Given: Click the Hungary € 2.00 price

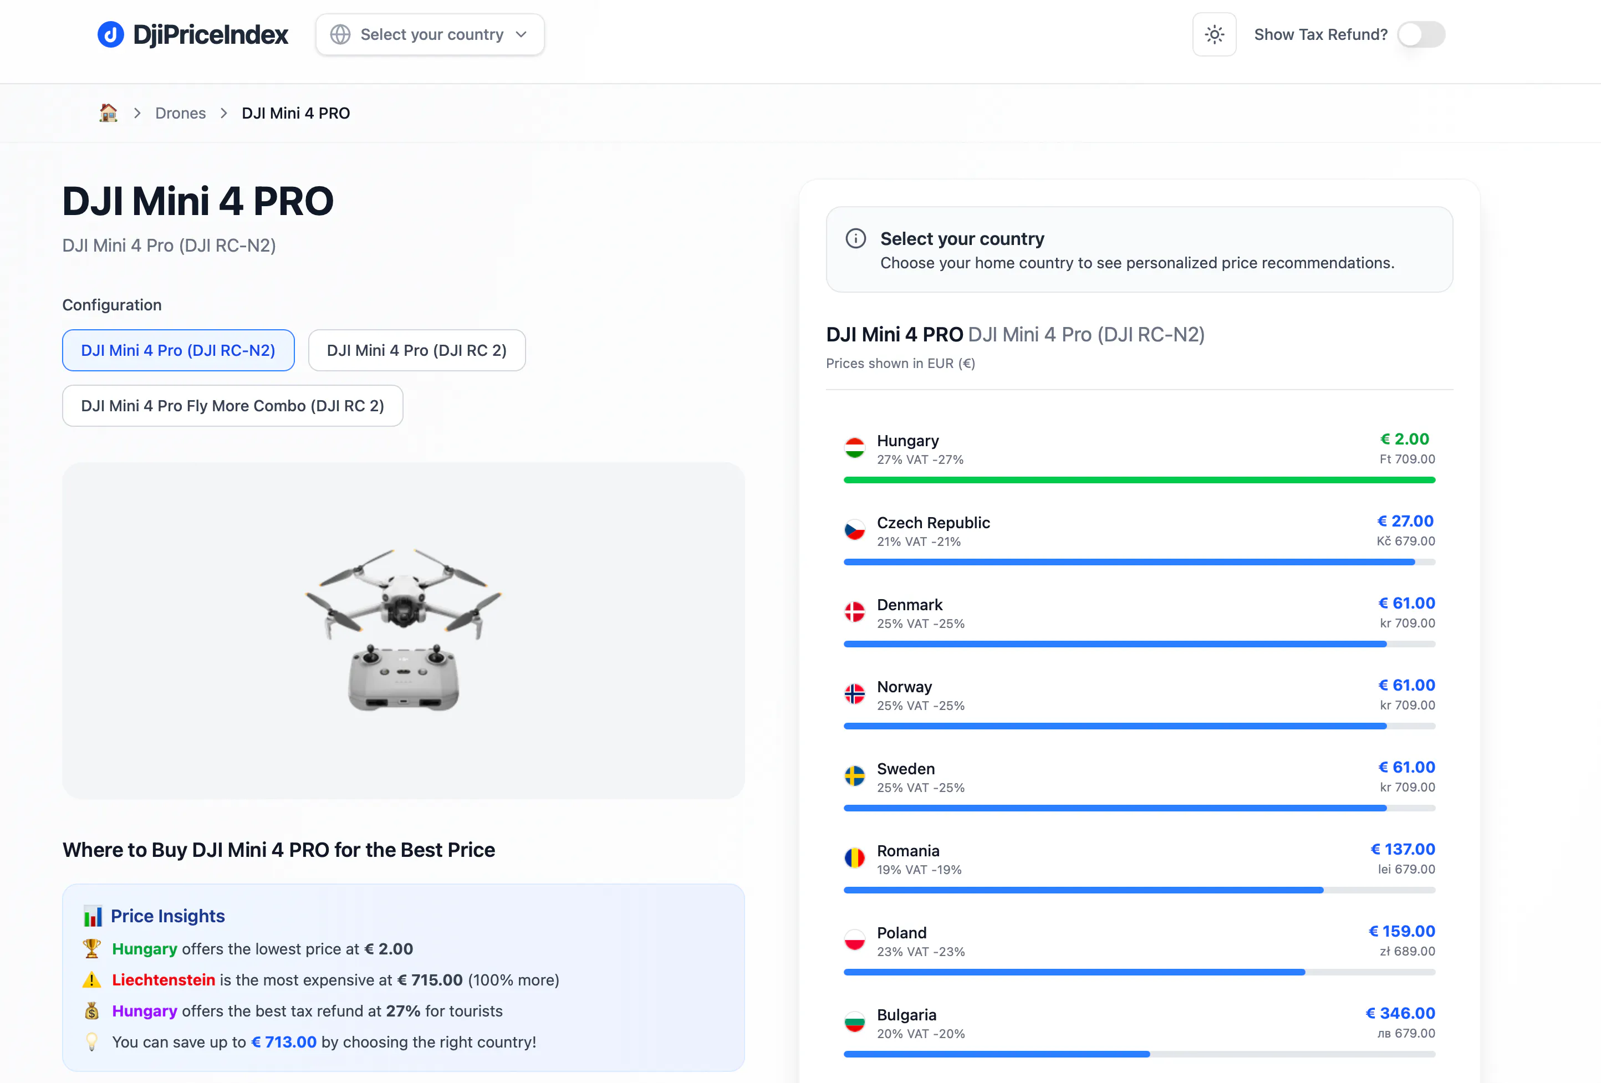Looking at the screenshot, I should (1405, 439).
